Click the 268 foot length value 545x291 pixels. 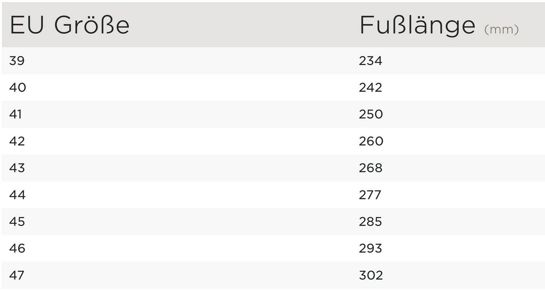click(x=371, y=168)
